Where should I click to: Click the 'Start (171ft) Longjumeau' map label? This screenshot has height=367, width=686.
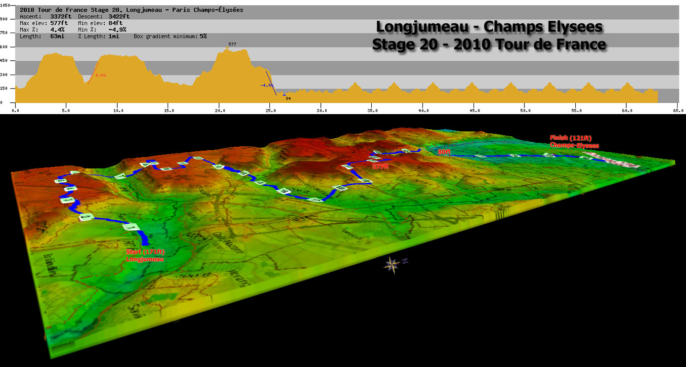click(x=145, y=255)
